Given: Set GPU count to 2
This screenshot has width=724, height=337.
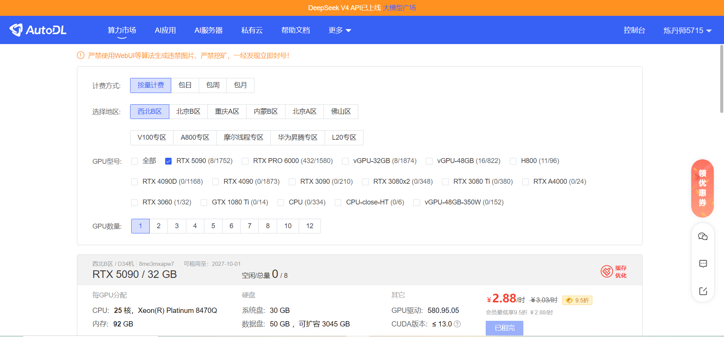Looking at the screenshot, I should [159, 226].
